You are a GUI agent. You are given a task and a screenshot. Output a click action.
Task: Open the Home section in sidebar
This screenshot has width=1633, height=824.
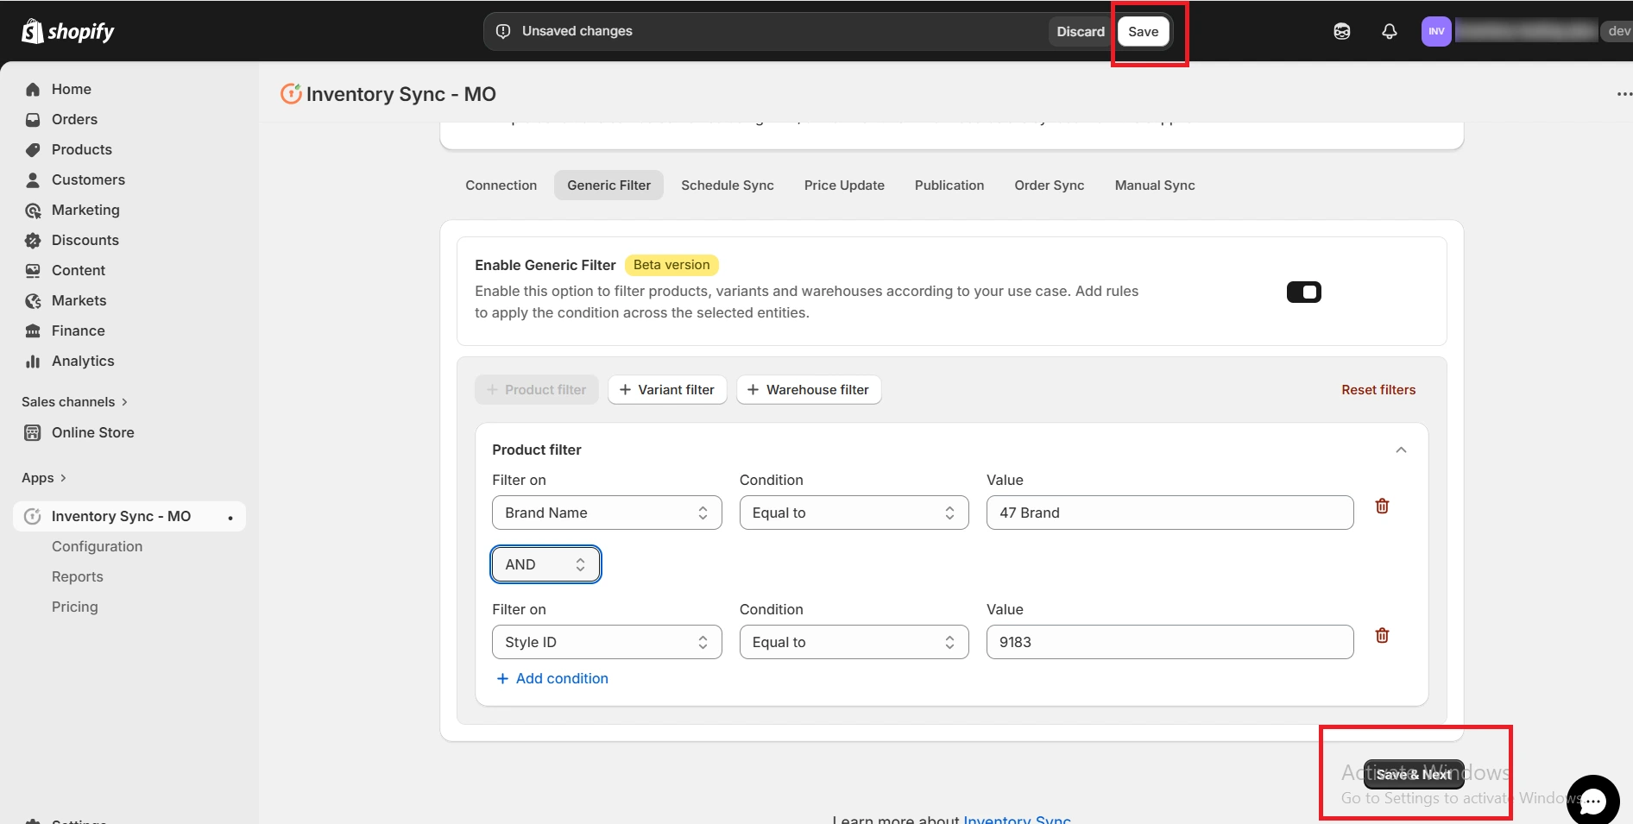pos(71,89)
